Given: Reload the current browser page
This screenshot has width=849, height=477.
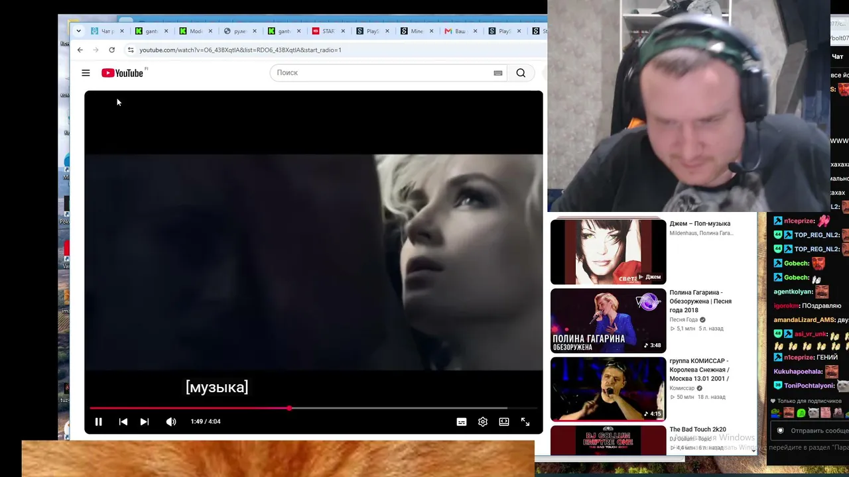Looking at the screenshot, I should [112, 50].
